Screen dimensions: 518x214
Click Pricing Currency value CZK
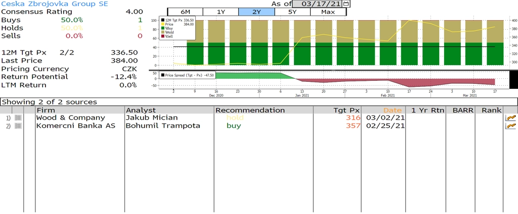point(128,69)
